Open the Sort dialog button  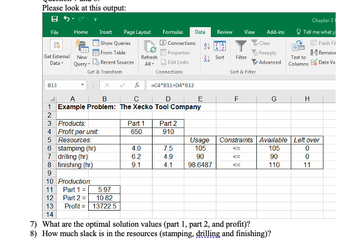coord(220,50)
